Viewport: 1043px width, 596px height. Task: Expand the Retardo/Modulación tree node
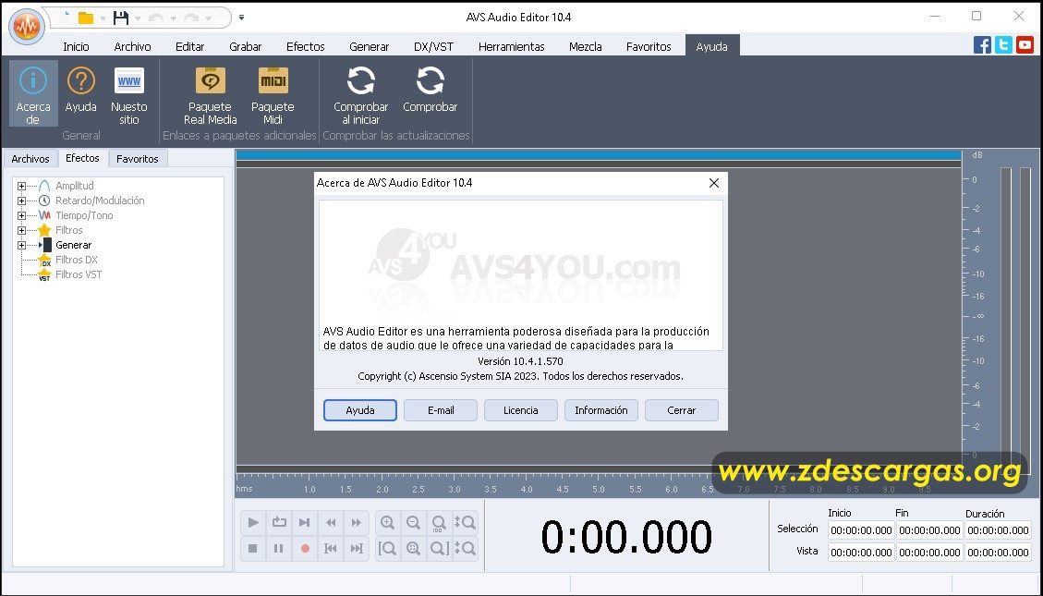coord(22,201)
